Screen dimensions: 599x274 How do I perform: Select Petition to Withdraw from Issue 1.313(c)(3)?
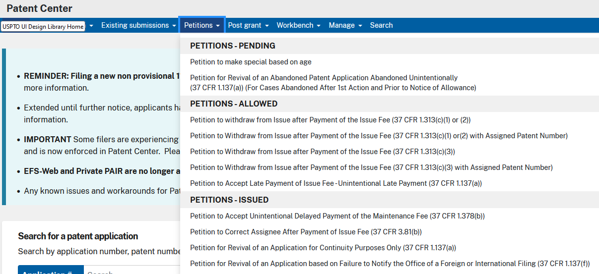coord(322,152)
